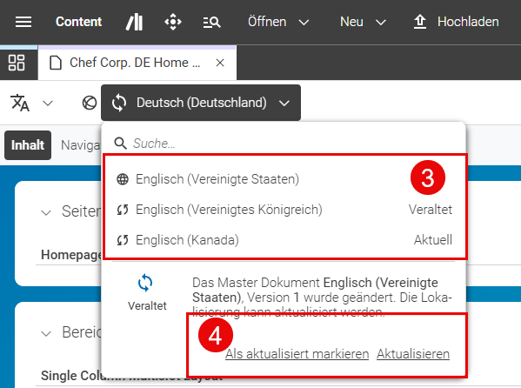Click into the Suche search field
Image resolution: width=521 pixels, height=388 pixels.
[284, 144]
